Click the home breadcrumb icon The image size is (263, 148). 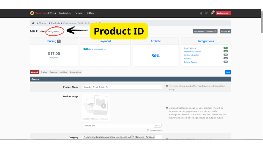click(x=33, y=23)
